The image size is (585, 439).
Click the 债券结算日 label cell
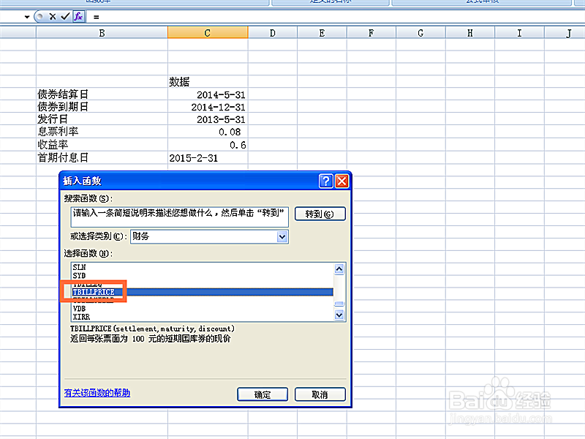click(102, 94)
